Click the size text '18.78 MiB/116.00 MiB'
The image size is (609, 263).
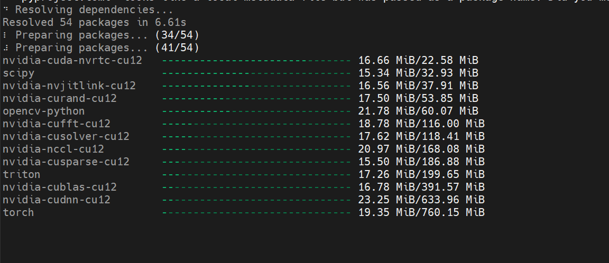click(421, 124)
